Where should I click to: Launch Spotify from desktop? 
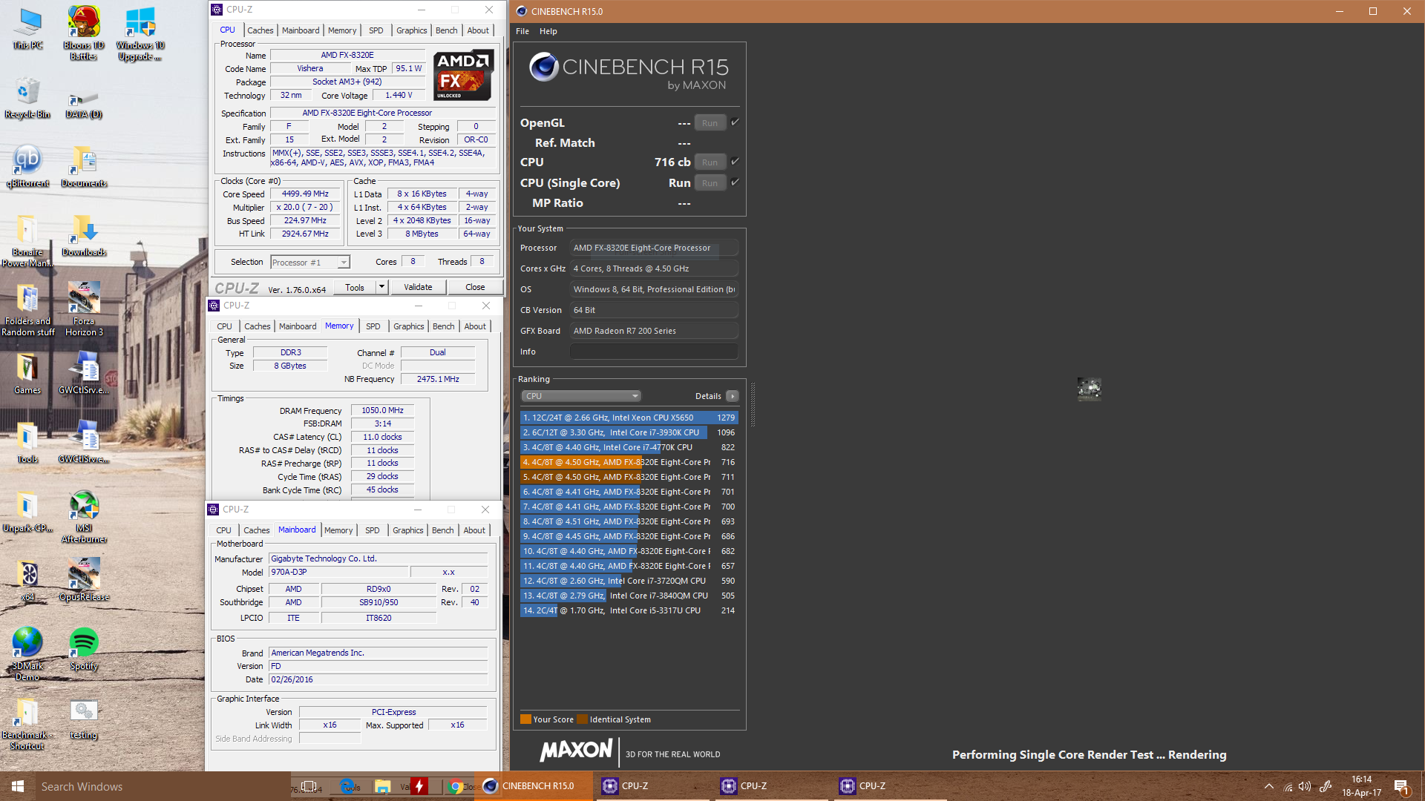(x=84, y=648)
